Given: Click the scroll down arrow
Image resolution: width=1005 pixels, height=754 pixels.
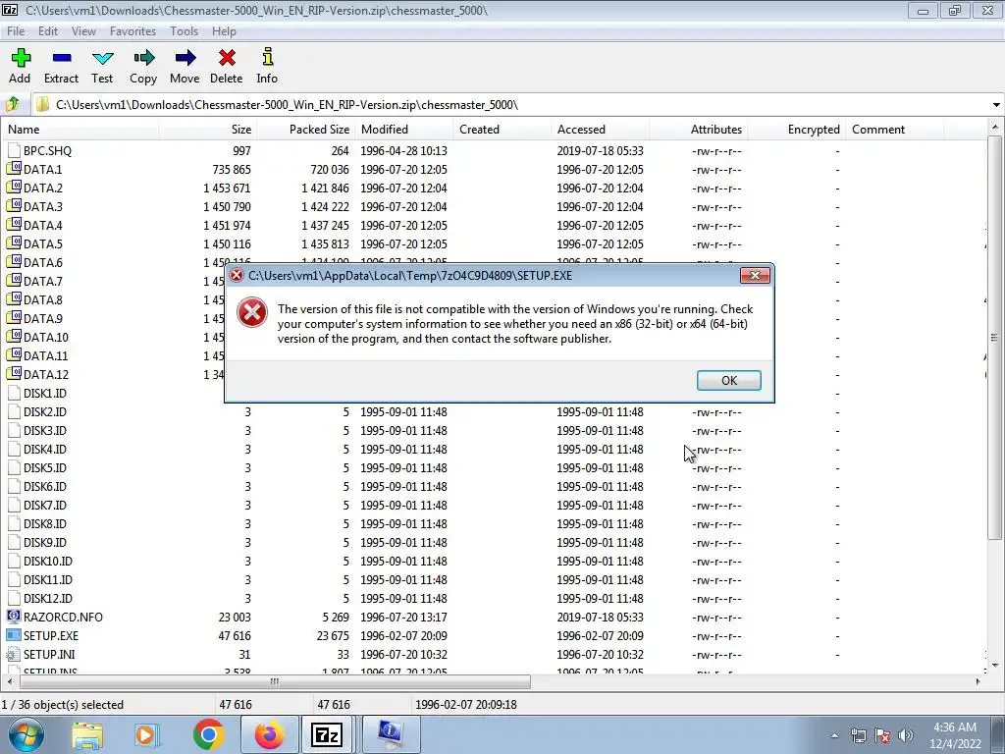Looking at the screenshot, I should tap(994, 666).
